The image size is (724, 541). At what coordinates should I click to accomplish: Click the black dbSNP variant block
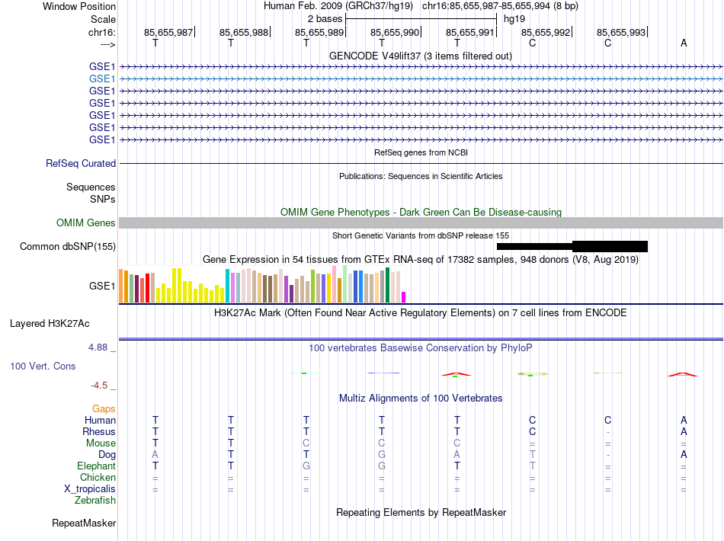pos(572,246)
